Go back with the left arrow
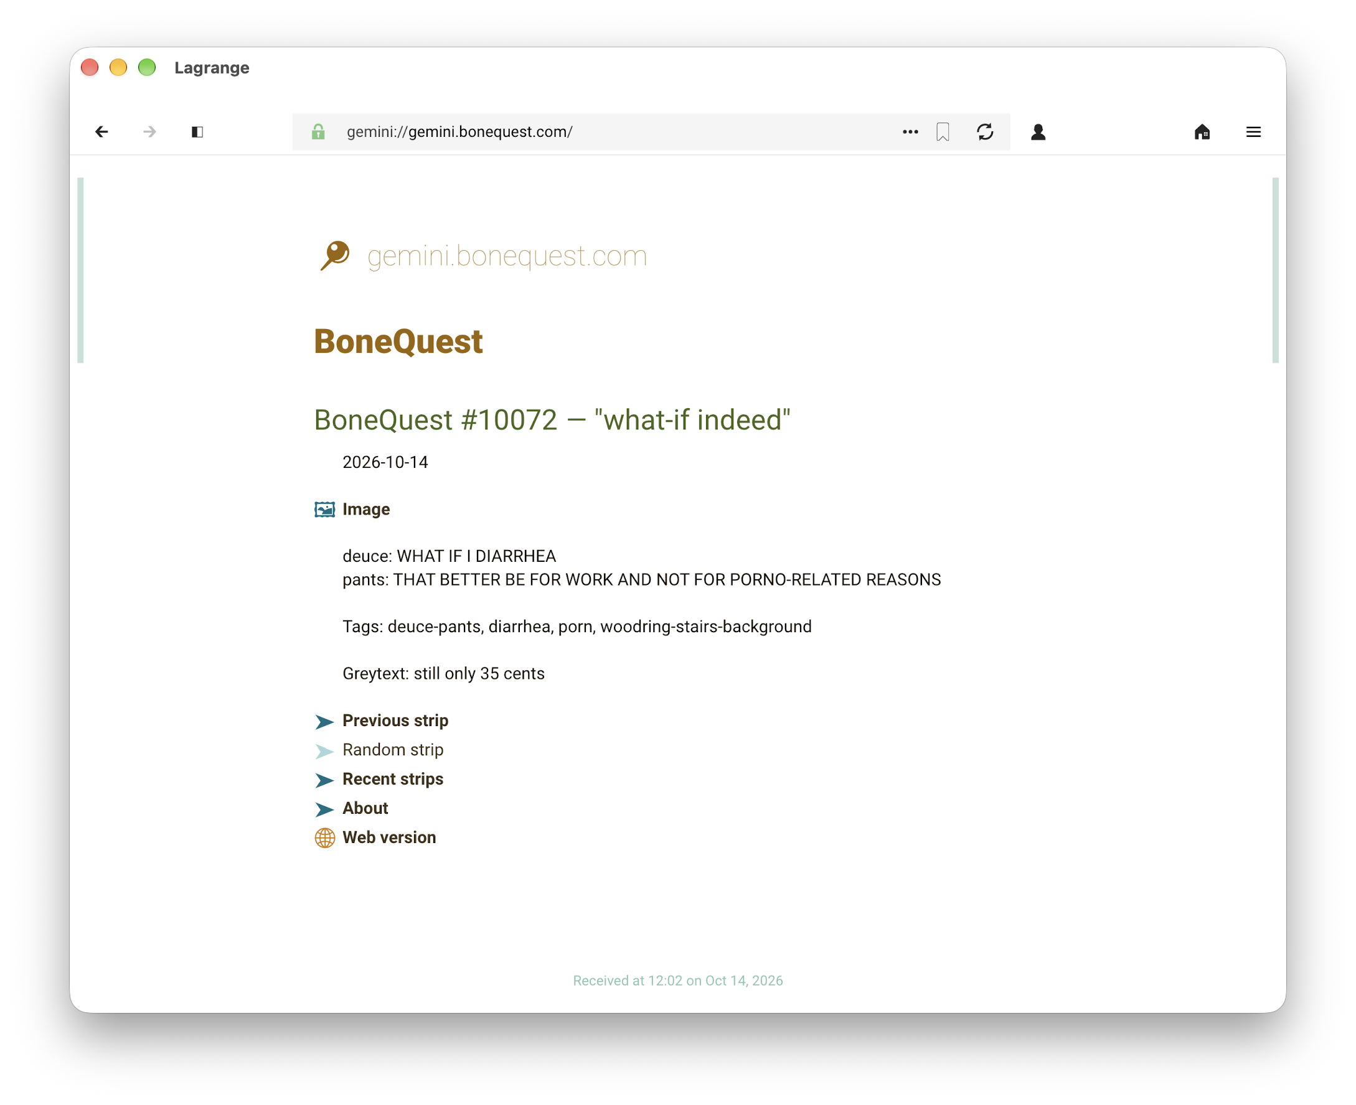The height and width of the screenshot is (1105, 1356). pyautogui.click(x=101, y=132)
